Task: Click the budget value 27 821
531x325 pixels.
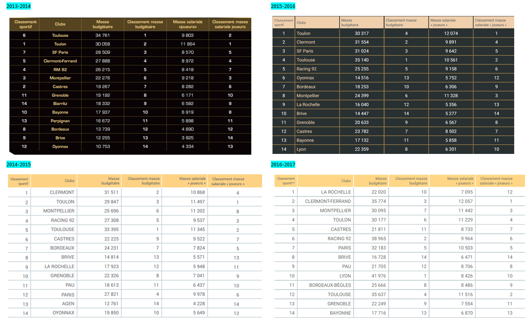Action: pyautogui.click(x=112, y=295)
